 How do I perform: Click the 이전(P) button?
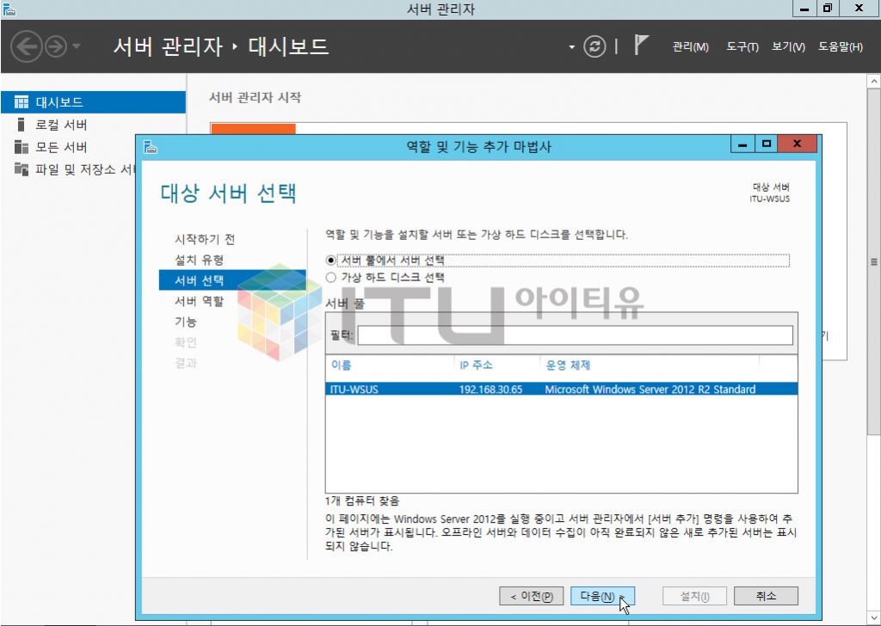click(532, 596)
